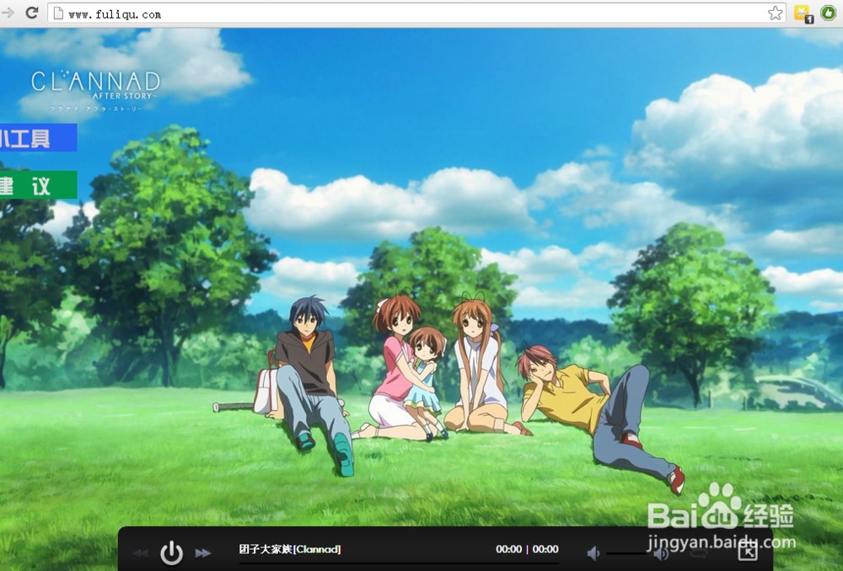Click the song title 团子大家族[Clannad]
843x571 pixels.
290,549
